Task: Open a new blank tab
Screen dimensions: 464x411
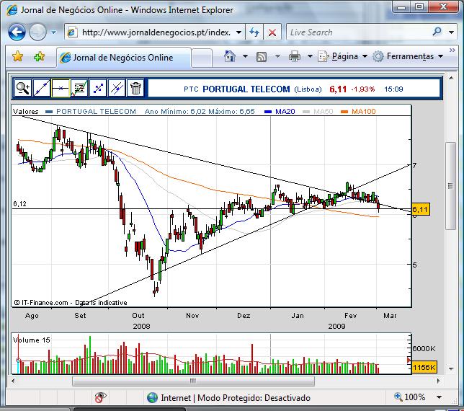Action: [202, 58]
